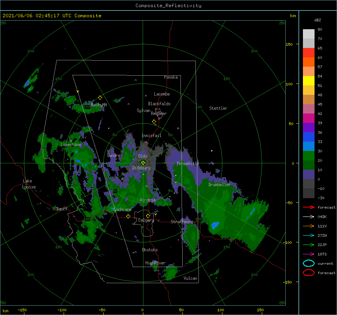Click the Drumheller city label

click(x=219, y=185)
